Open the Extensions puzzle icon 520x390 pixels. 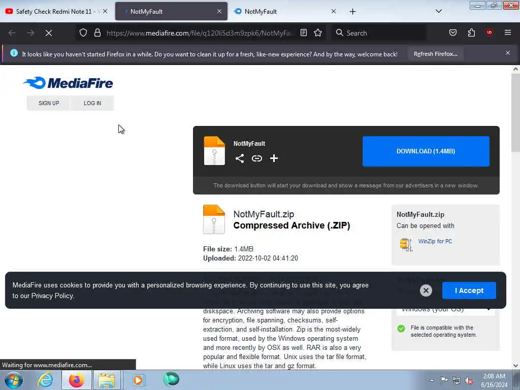[x=471, y=32]
